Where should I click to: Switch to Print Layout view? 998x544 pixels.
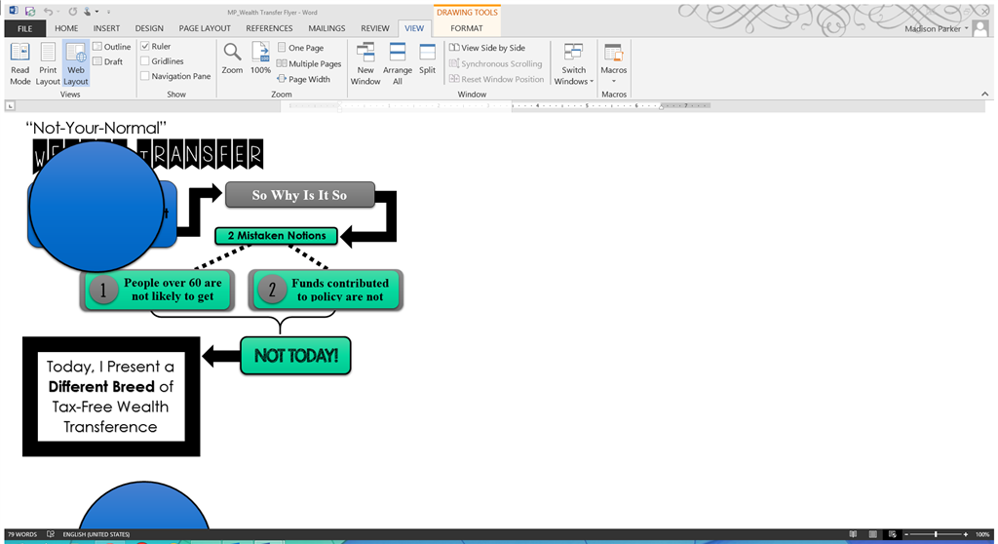pyautogui.click(x=48, y=63)
